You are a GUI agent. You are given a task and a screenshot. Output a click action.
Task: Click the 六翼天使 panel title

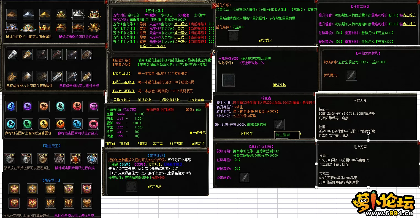(x=360, y=100)
